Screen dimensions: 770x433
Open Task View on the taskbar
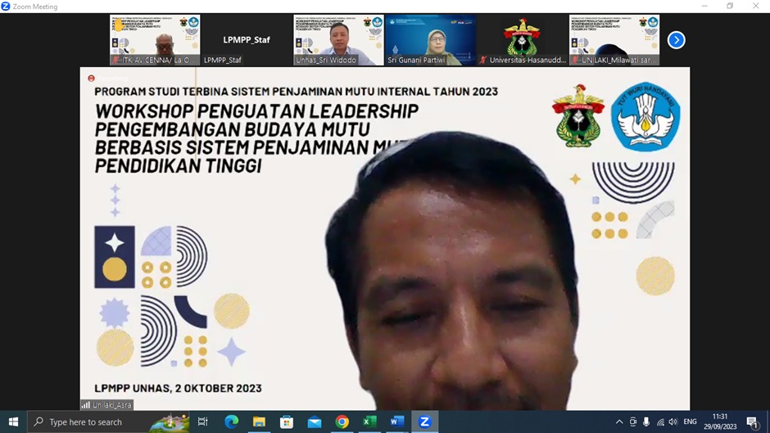coord(202,422)
